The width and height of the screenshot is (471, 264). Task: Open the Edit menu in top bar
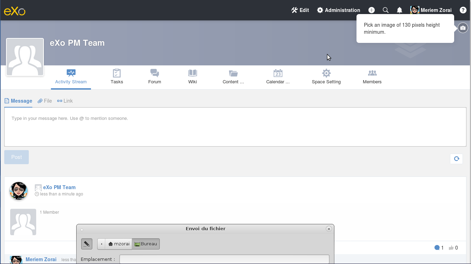[300, 10]
